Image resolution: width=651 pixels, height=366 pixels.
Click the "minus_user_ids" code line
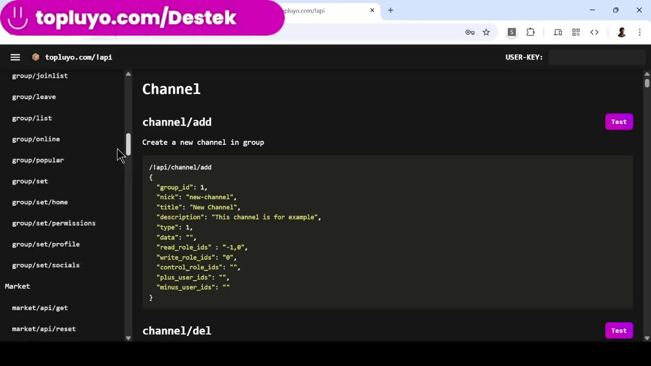(193, 287)
